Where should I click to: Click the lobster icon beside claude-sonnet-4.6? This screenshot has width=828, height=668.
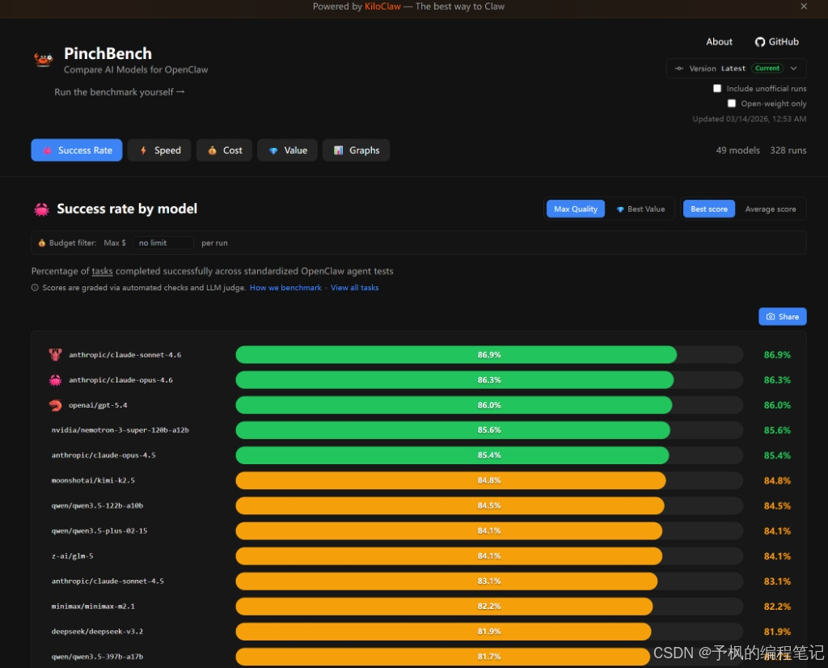coord(55,354)
